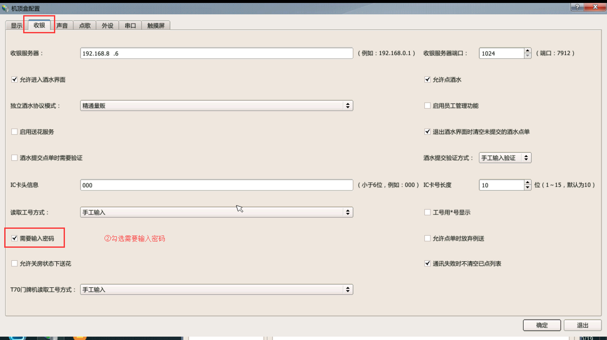The width and height of the screenshot is (607, 340).
Task: Click the IC卡头信息 text field
Action: [x=216, y=185]
